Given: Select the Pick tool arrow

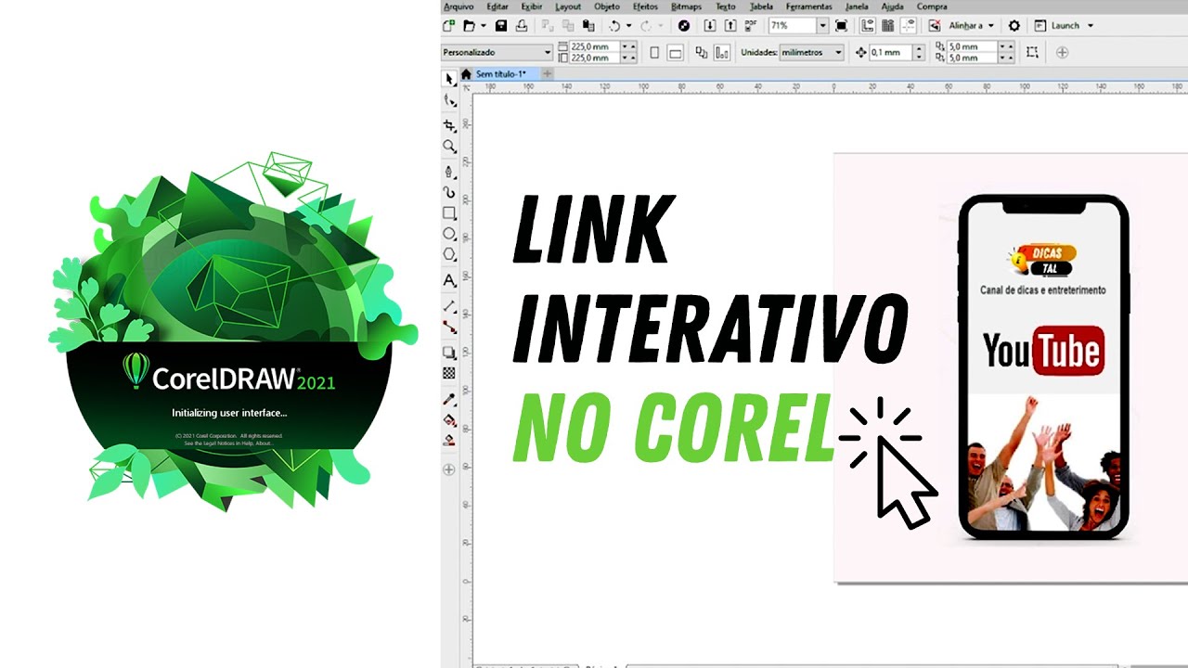Looking at the screenshot, I should (450, 80).
